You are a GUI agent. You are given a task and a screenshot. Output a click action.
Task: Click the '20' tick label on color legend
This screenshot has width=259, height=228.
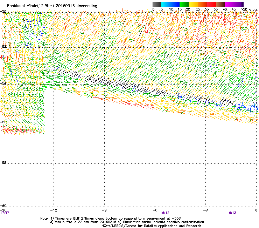(x=188, y=9)
